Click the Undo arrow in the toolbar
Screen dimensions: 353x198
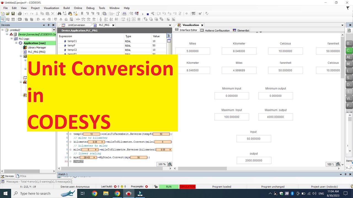point(26,13)
